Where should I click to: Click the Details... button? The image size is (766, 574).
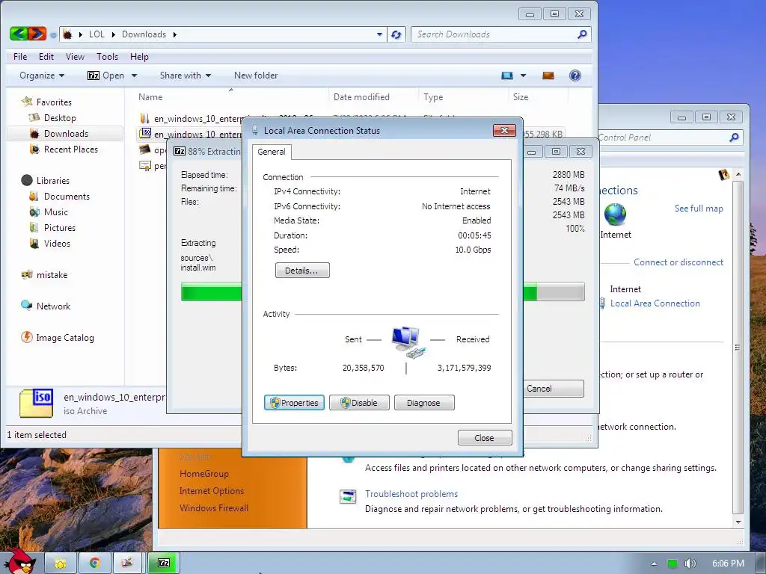coord(302,271)
